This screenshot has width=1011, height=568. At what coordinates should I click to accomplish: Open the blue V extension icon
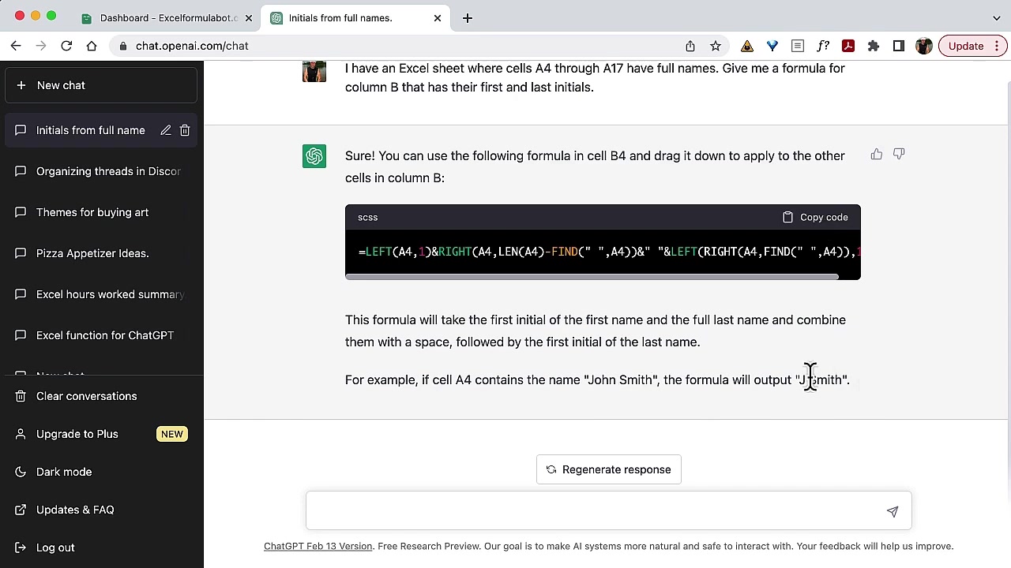(772, 46)
